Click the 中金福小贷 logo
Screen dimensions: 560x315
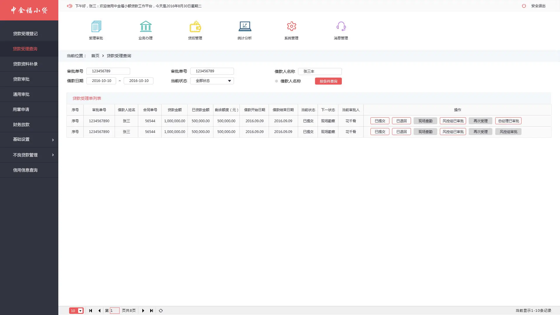[29, 10]
